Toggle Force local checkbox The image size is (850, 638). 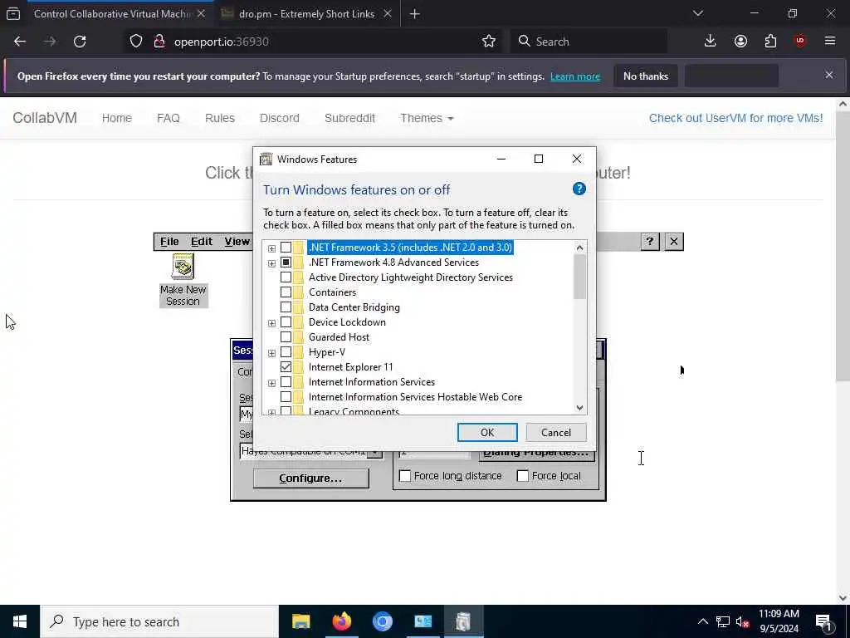tap(523, 476)
